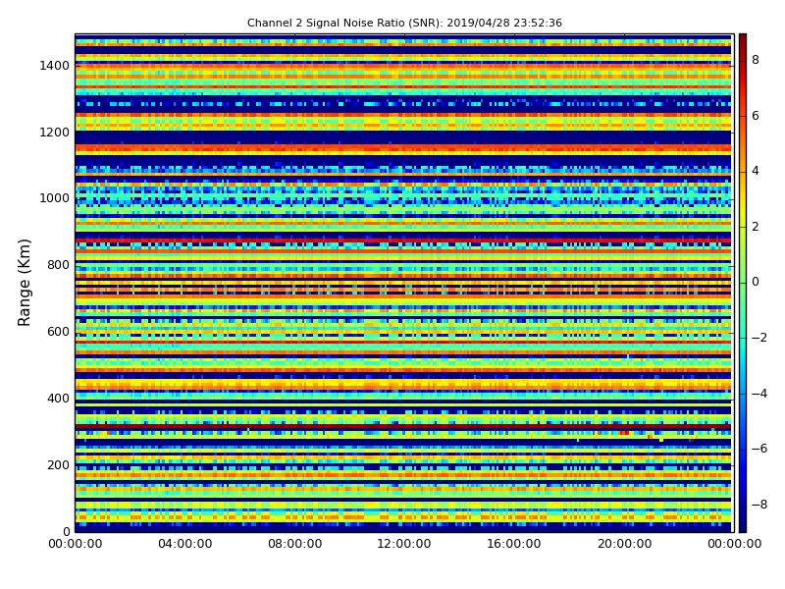Viewport: 785px width, 589px height.
Task: Click the thick dark blue band near 1200 km
Action: [403, 137]
